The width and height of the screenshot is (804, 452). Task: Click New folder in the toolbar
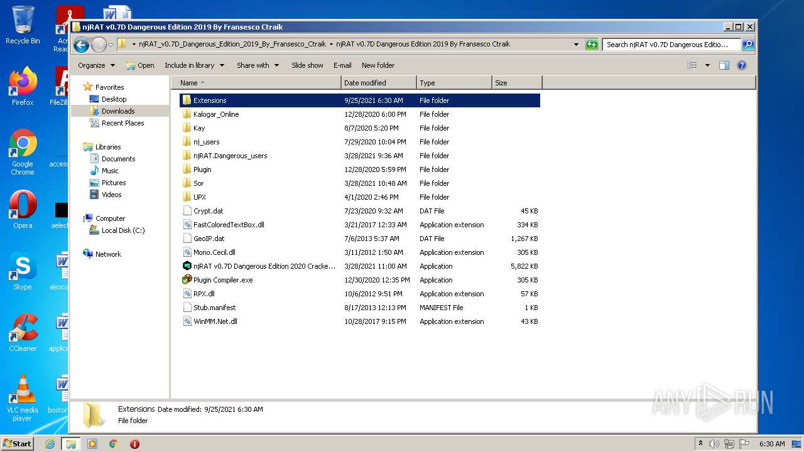tap(378, 65)
